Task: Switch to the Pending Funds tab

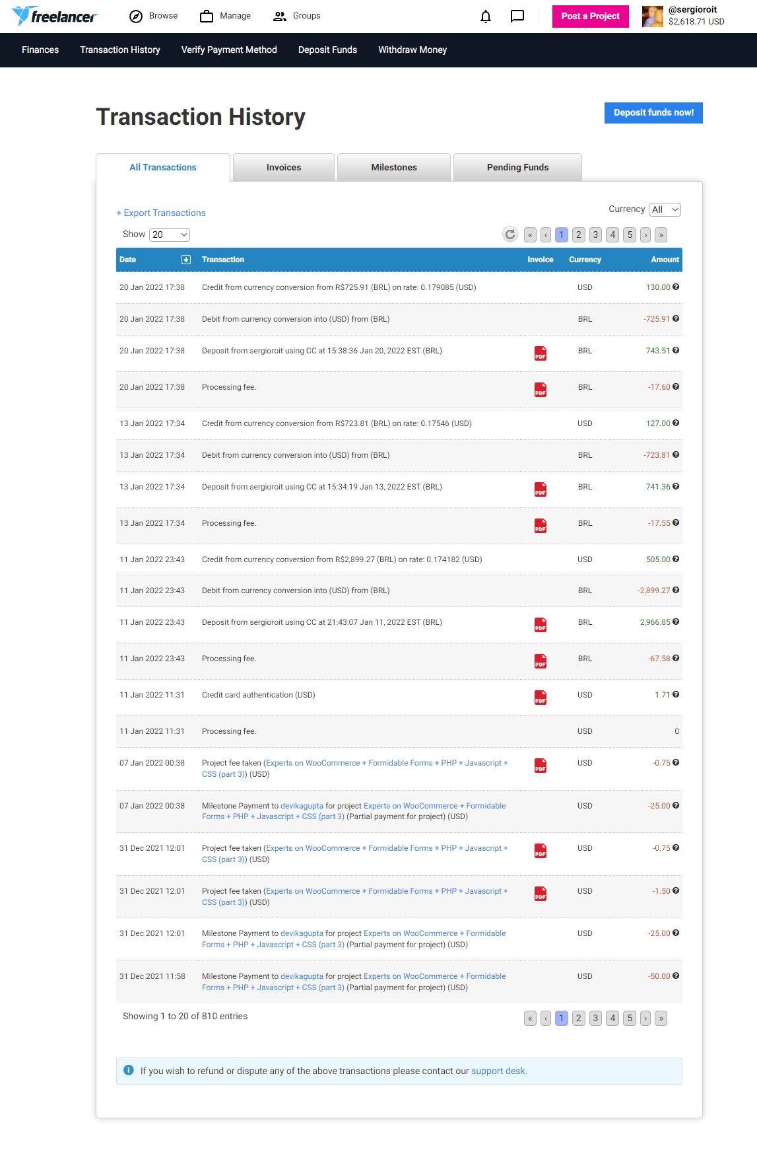Action: tap(517, 167)
